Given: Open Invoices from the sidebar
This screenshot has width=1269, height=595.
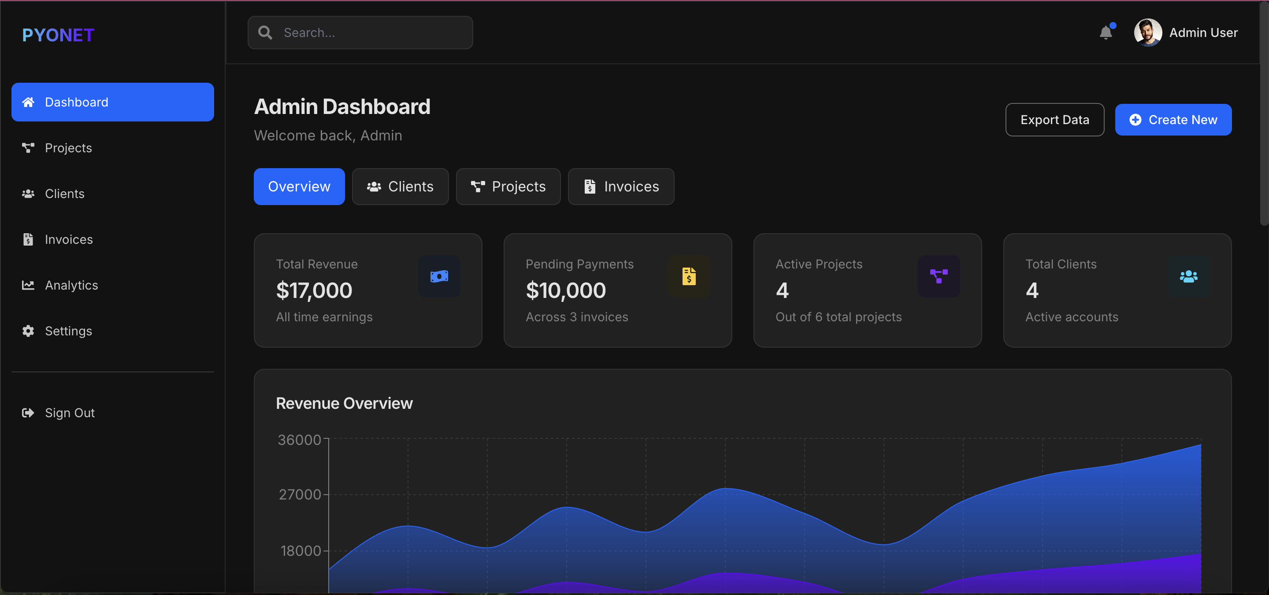Looking at the screenshot, I should coord(68,239).
